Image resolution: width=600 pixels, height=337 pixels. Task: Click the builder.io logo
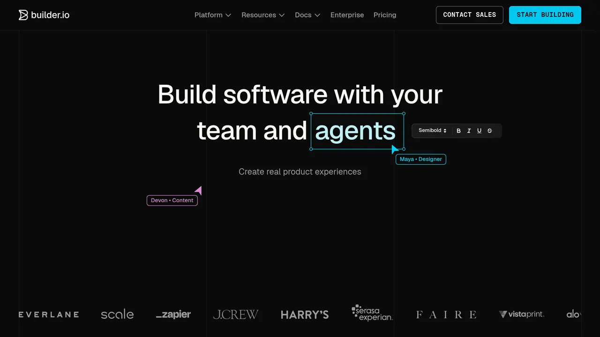(x=44, y=15)
